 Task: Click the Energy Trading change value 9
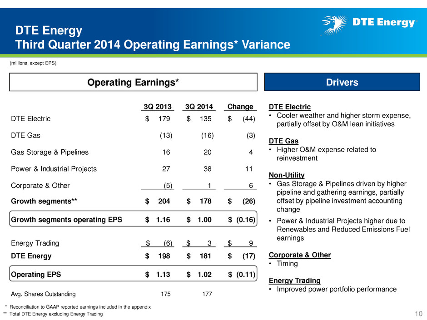click(251, 243)
